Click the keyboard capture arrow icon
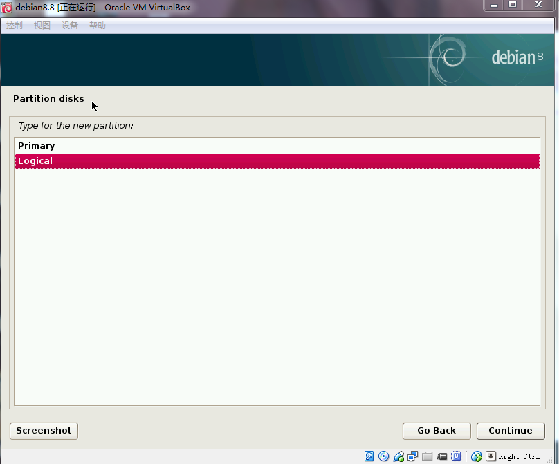Viewport: 559px width, 464px height. pyautogui.click(x=491, y=456)
